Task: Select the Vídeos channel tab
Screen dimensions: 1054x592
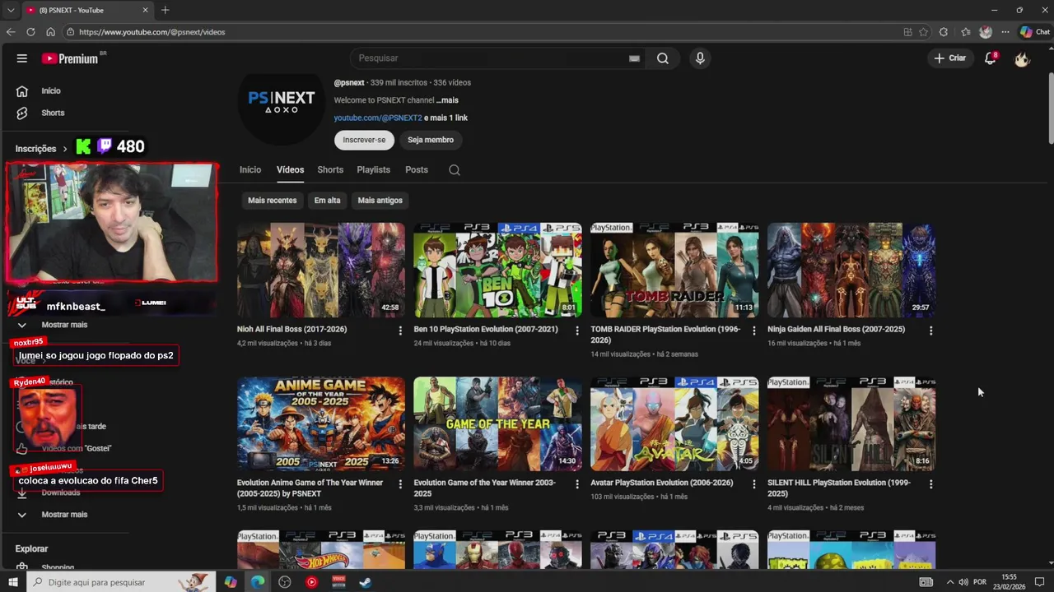Action: [290, 169]
